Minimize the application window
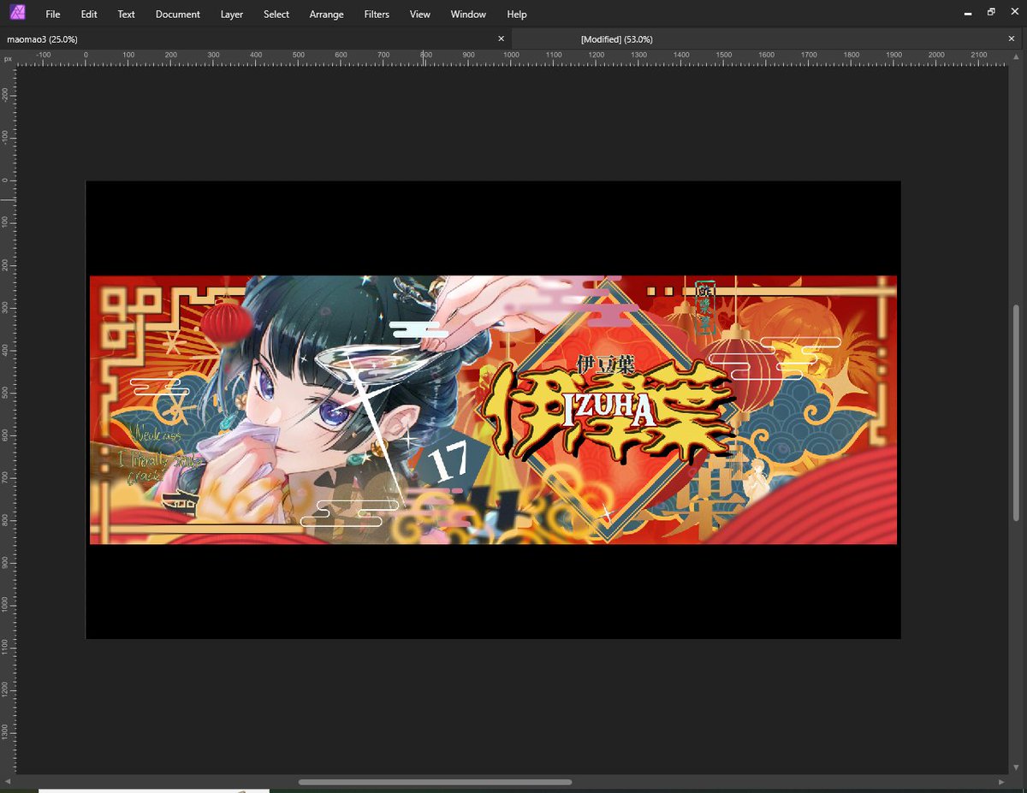Screen dimensions: 1027x793 click(968, 12)
